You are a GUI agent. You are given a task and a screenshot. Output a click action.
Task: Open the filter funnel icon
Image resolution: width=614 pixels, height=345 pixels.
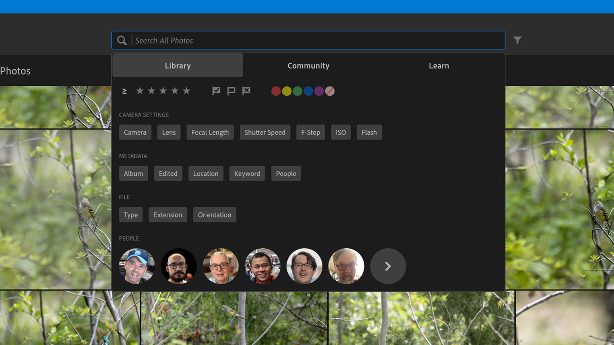pyautogui.click(x=518, y=40)
